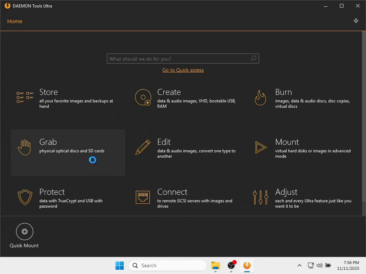Click the Mount play triangle icon

tap(261, 147)
